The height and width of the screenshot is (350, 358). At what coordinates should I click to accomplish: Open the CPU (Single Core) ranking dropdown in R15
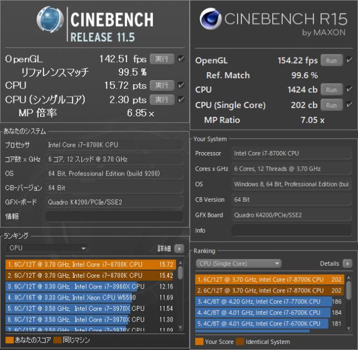click(x=239, y=263)
